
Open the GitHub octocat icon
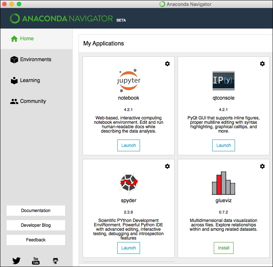click(56, 261)
